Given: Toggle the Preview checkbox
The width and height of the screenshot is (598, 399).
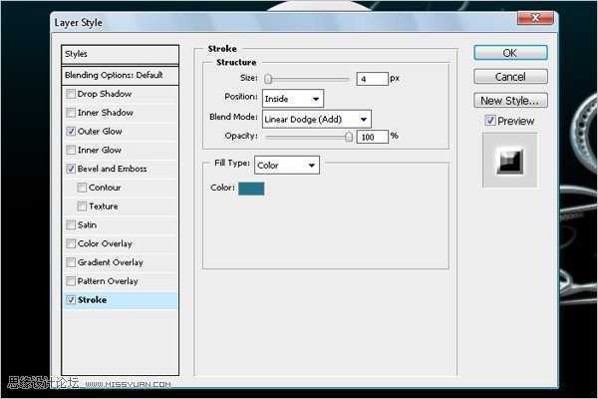Looking at the screenshot, I should point(490,121).
